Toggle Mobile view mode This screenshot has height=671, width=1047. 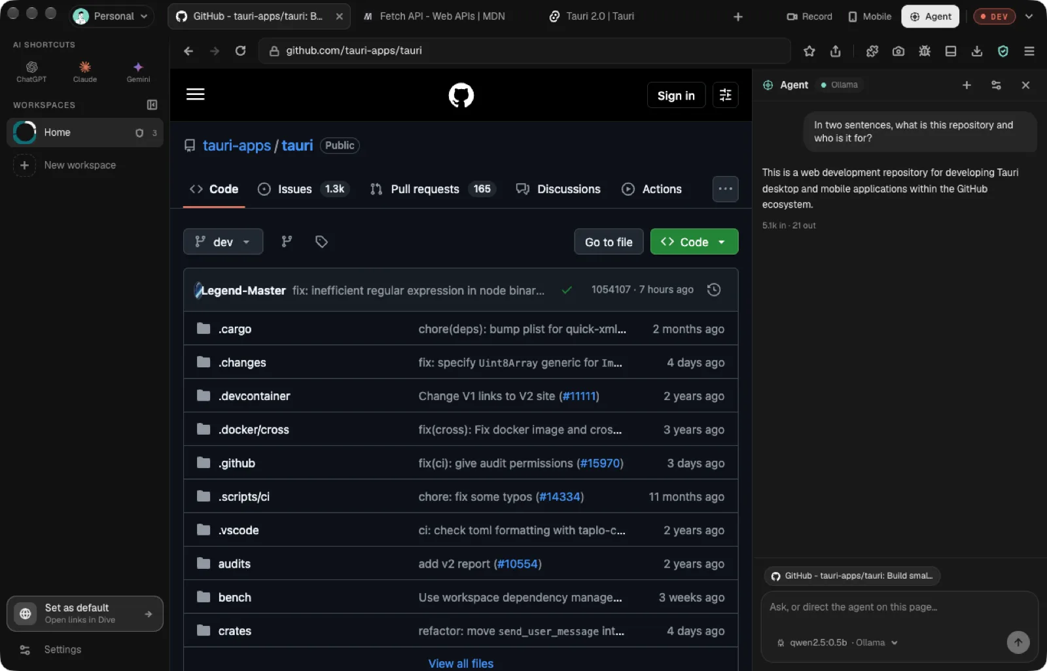click(870, 16)
